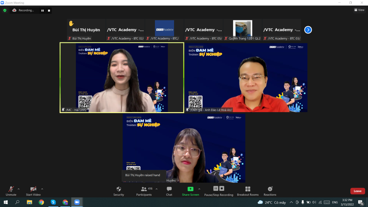The image size is (368, 207).
Task: Open the View layout menu
Action: click(x=359, y=10)
